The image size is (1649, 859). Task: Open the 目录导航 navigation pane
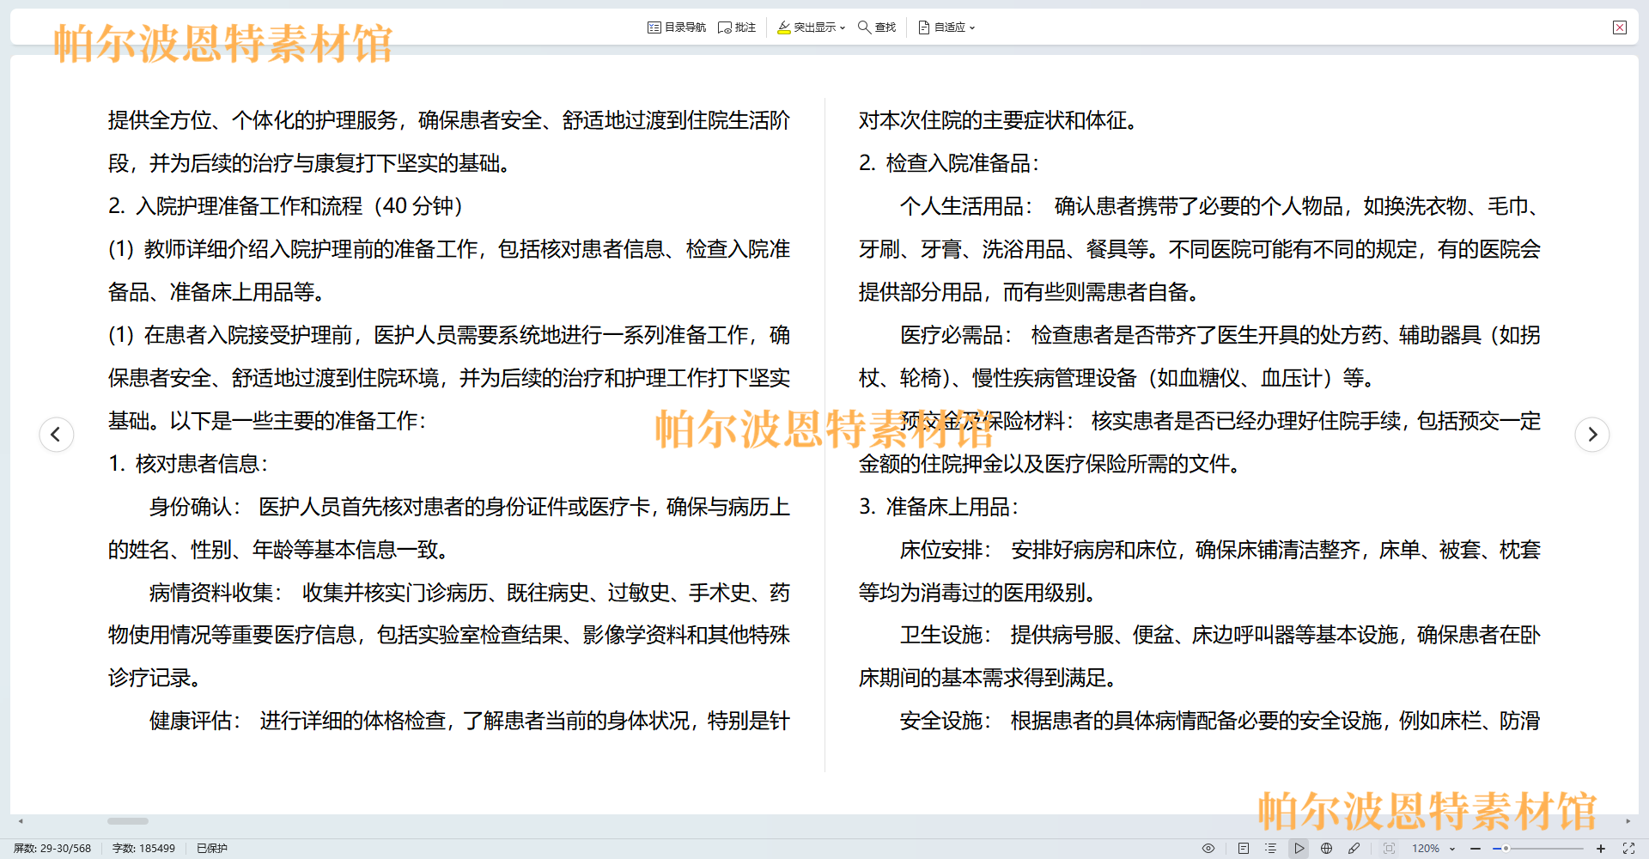pos(677,27)
